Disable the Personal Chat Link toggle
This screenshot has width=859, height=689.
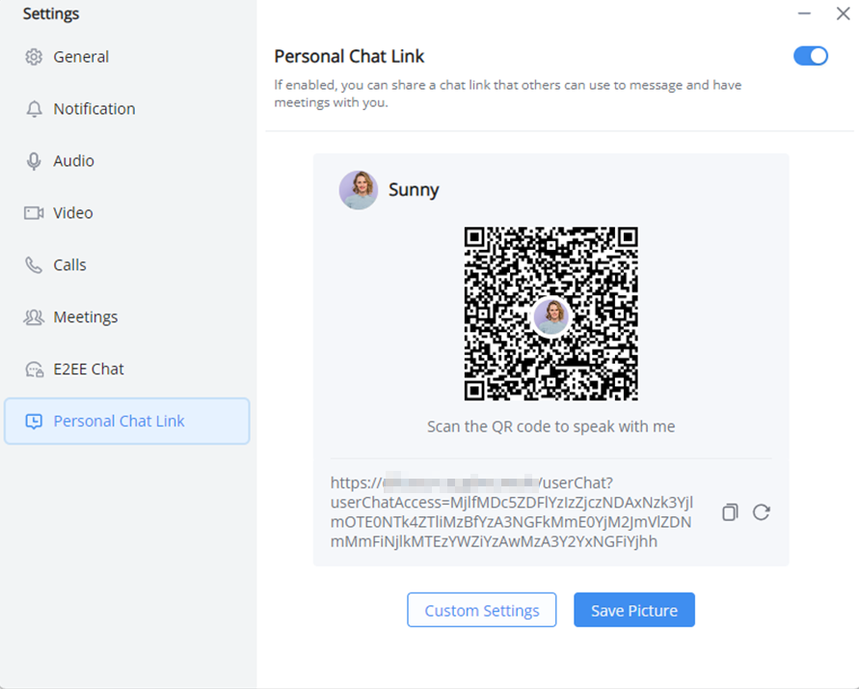[x=811, y=56]
